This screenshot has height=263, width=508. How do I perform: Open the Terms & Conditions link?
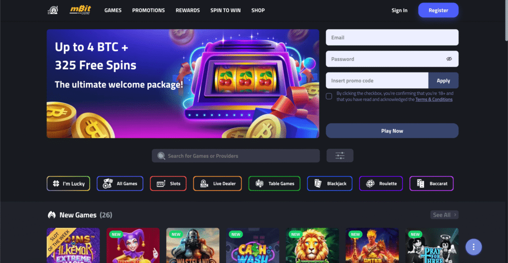tap(434, 99)
